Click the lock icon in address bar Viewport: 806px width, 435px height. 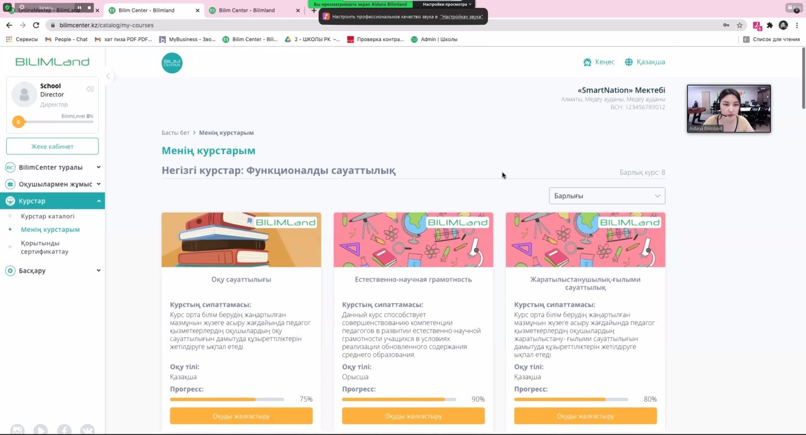52,25
